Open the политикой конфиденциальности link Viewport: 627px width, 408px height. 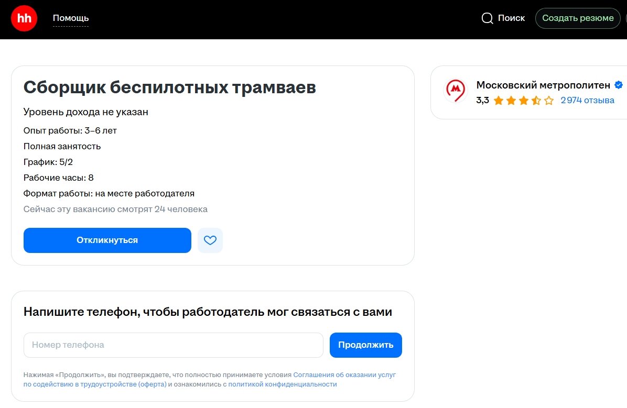pyautogui.click(x=282, y=384)
